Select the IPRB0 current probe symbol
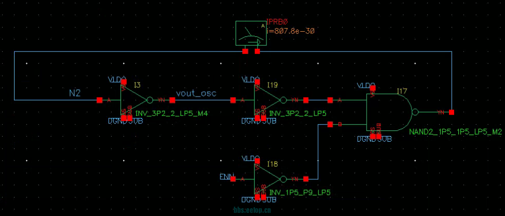Screen dimensions: 505x216 (251, 34)
